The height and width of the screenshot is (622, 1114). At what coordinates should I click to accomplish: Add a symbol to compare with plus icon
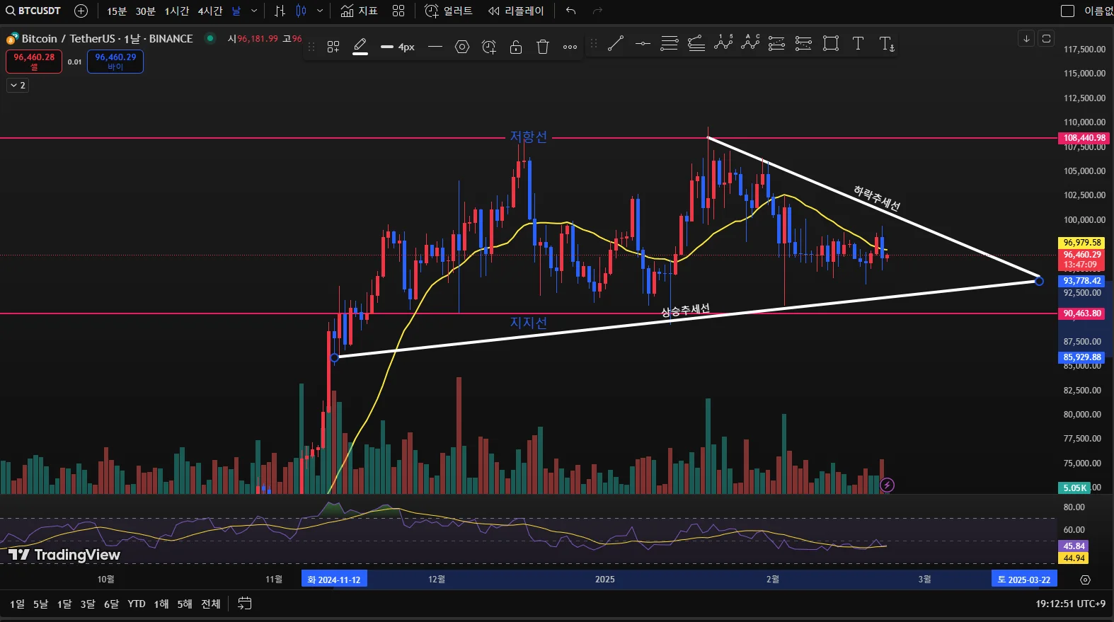(81, 11)
